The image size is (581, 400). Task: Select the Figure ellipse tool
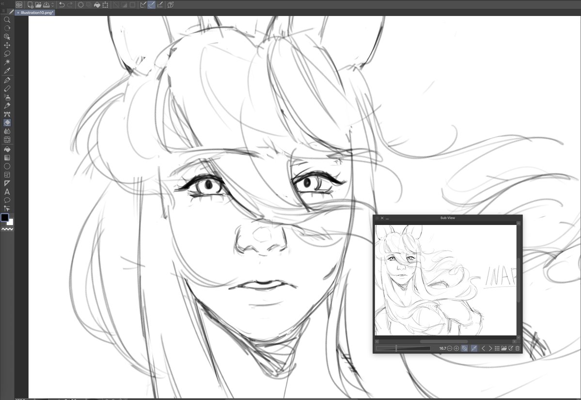[x=7, y=166]
